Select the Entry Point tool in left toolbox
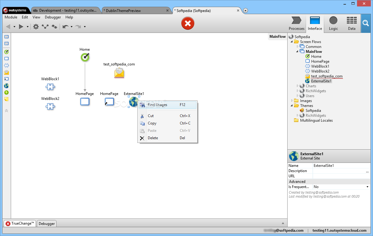 6,52
